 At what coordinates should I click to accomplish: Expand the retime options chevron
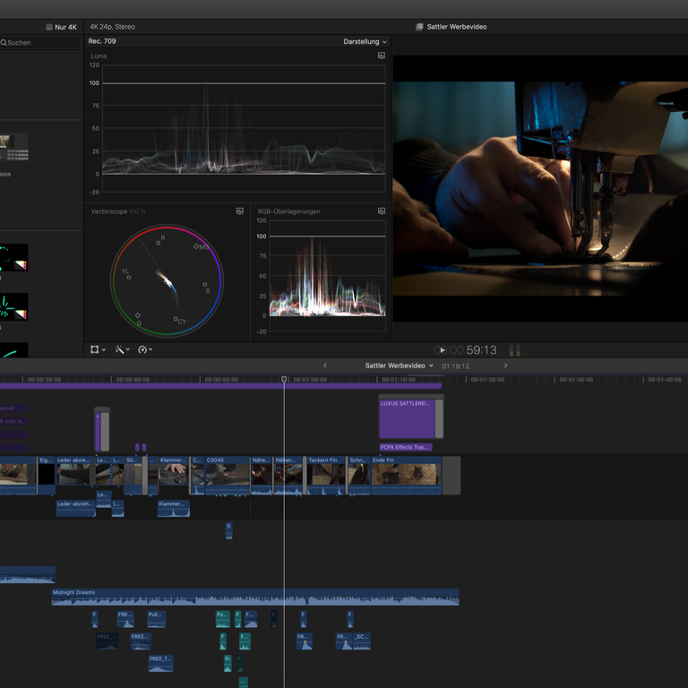point(150,349)
